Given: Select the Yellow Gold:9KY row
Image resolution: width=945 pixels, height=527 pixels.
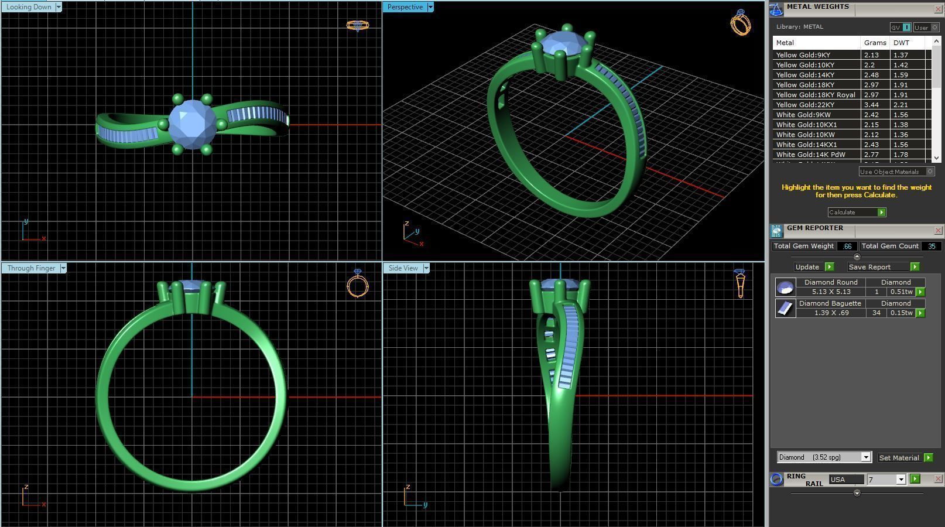Looking at the screenshot, I should [852, 55].
